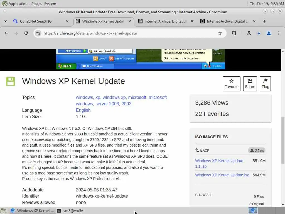
Task: Click the Addeddate value 2024-05-06 01:35:47
Action: point(97,190)
